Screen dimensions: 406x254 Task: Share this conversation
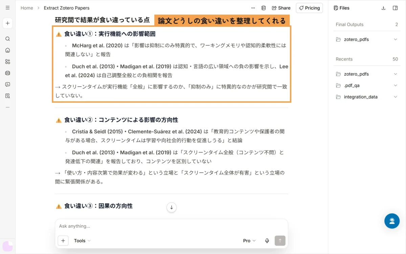(x=281, y=8)
